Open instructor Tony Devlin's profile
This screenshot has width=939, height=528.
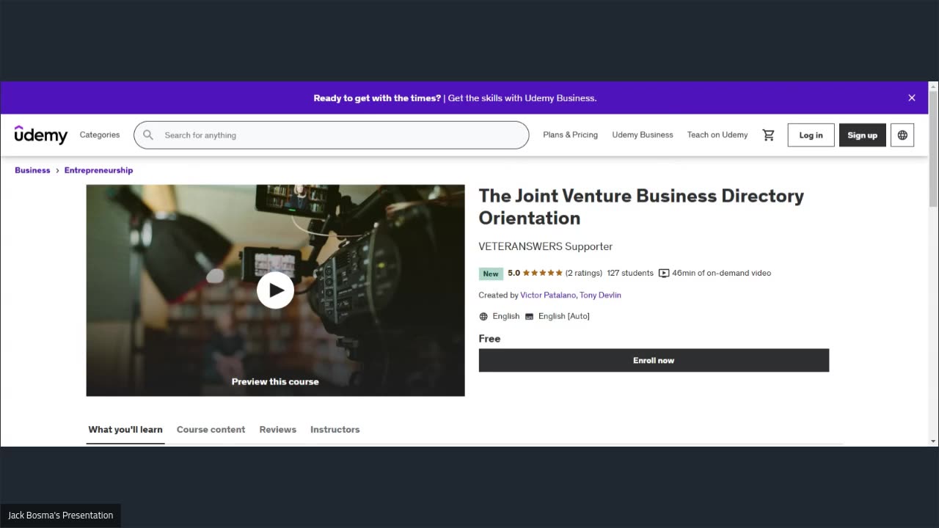coord(600,295)
